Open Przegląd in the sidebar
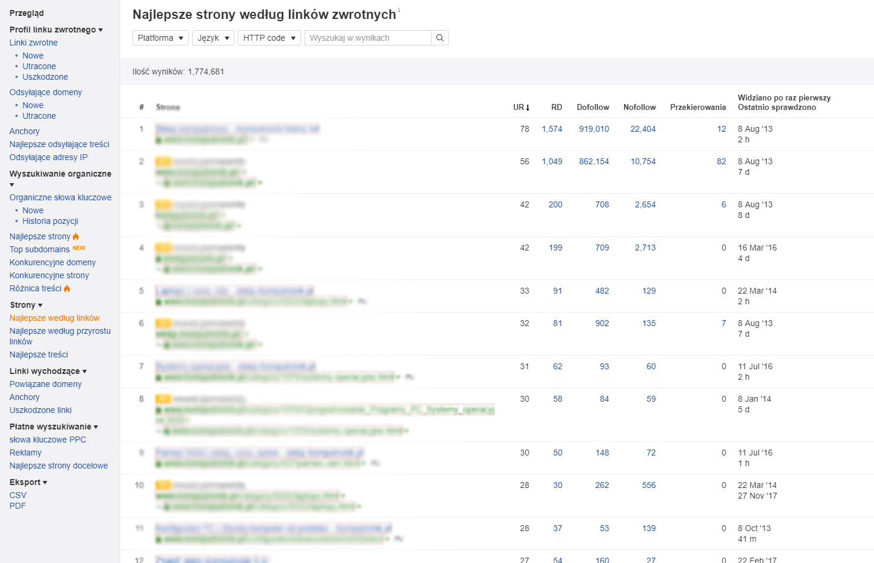 pyautogui.click(x=27, y=13)
